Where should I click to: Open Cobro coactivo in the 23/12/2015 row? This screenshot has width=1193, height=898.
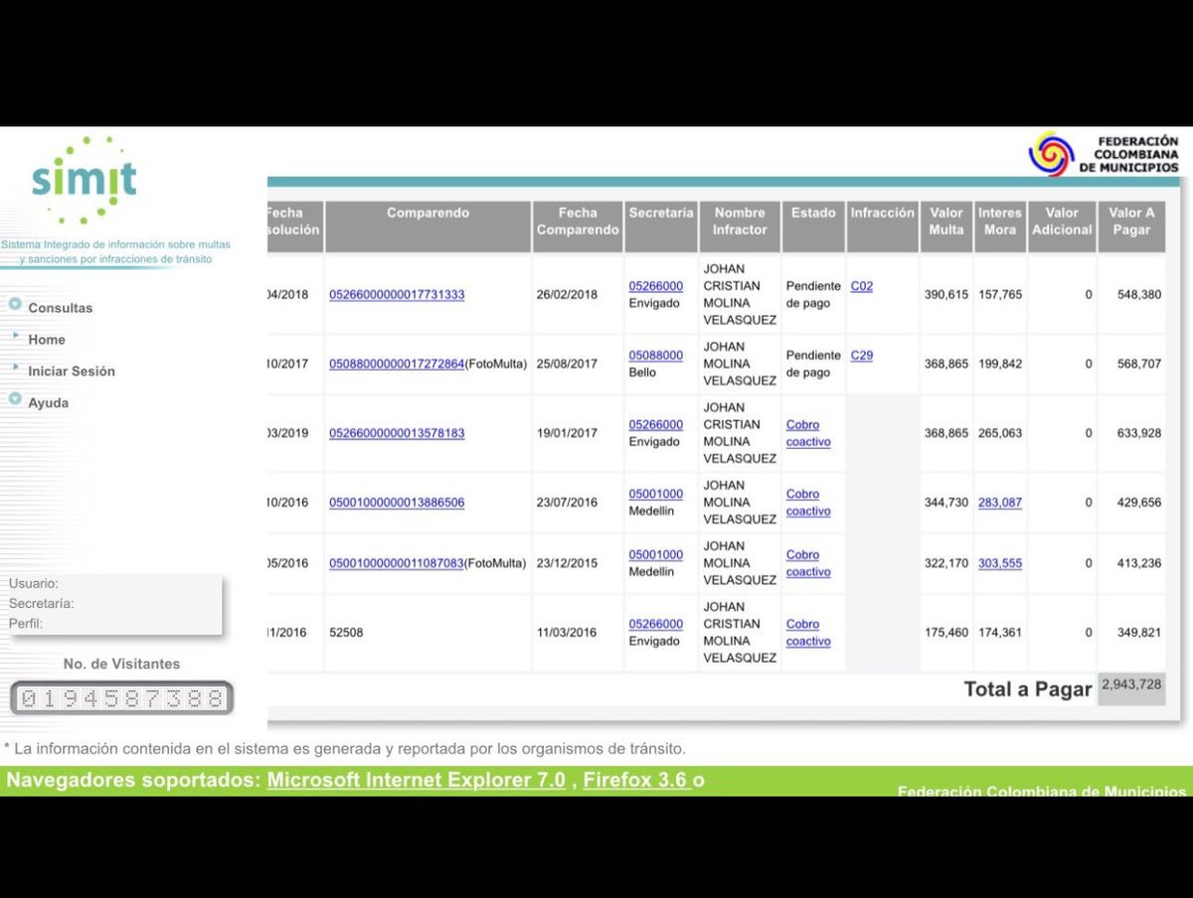click(808, 563)
